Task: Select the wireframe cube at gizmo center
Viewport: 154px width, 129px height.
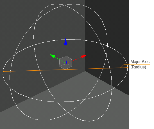Action: [65, 63]
